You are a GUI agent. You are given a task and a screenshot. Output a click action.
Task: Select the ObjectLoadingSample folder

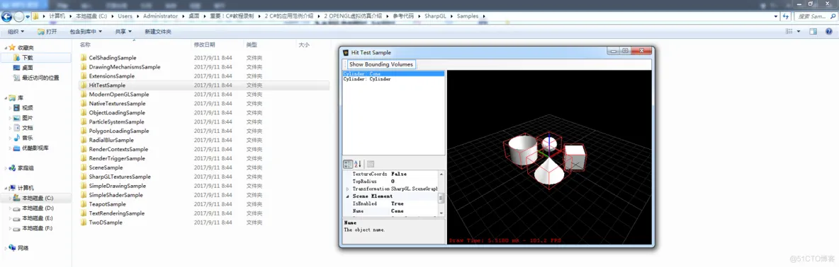click(117, 113)
